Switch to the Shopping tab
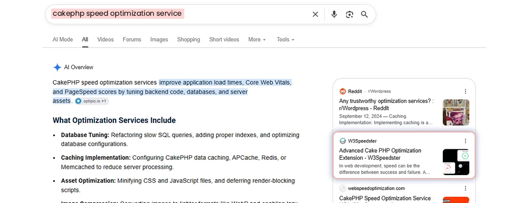Screen dimensions: 528x203 188,40
